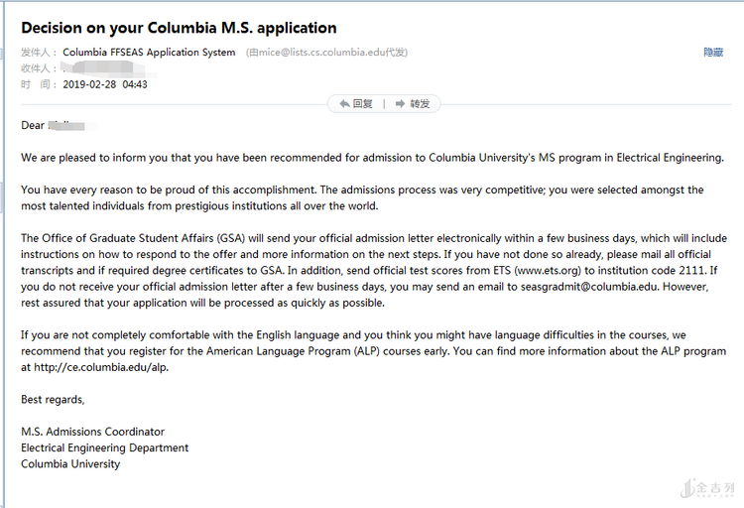Viewport: 744px width, 508px height.
Task: Click the watermark logo in bottom corner
Action: pyautogui.click(x=708, y=488)
